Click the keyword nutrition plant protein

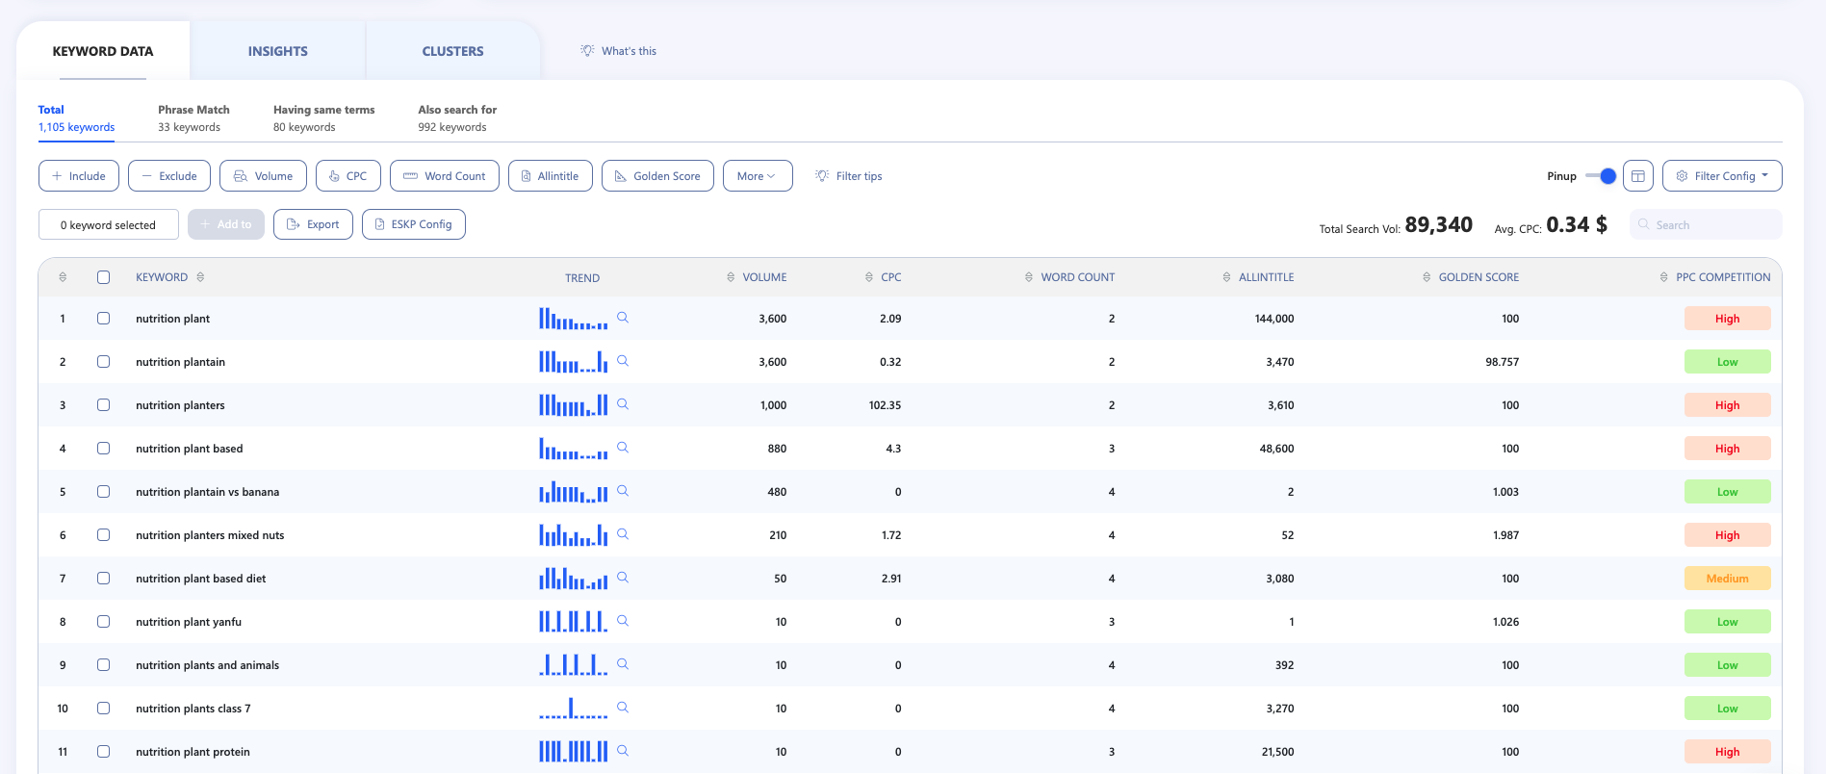(x=193, y=752)
